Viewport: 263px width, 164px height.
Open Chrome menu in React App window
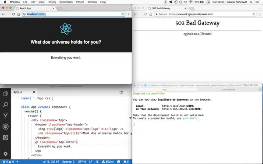click(128, 14)
